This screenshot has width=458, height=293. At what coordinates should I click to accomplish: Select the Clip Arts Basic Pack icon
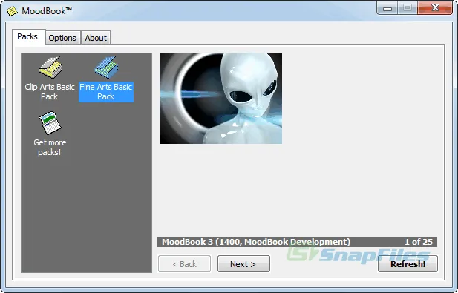[x=50, y=68]
